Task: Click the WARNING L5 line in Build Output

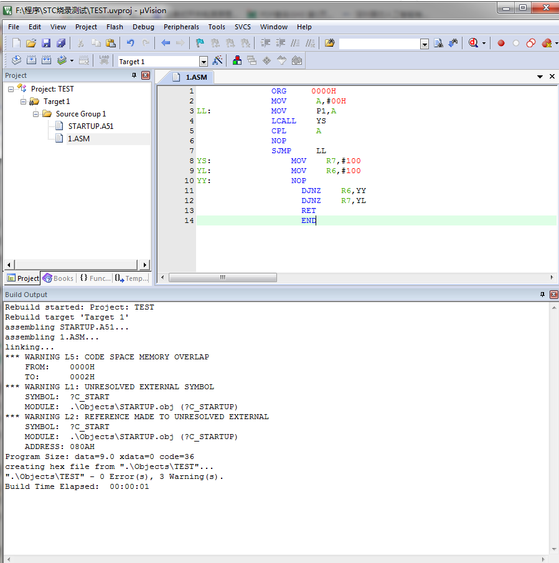Action: pos(107,357)
